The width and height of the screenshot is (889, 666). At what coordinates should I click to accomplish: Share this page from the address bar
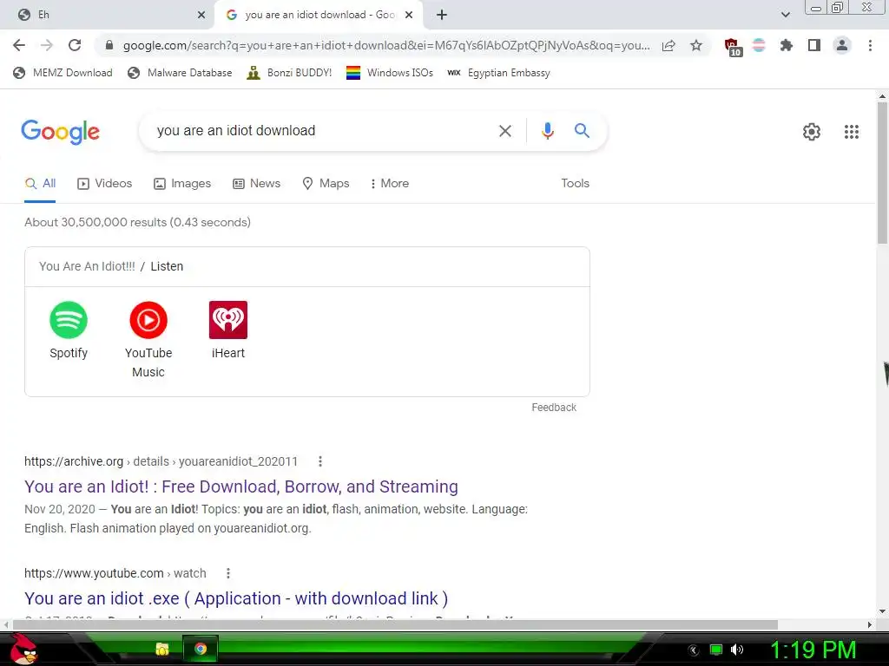(x=668, y=45)
